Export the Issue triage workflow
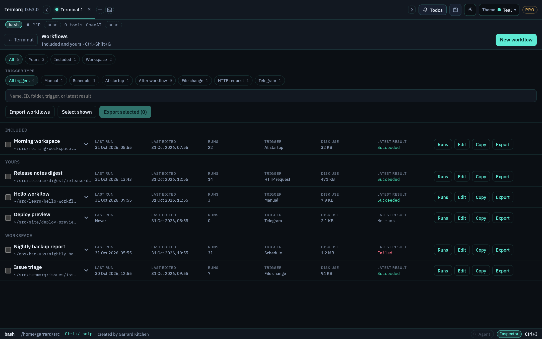This screenshot has width=542, height=339. click(503, 271)
